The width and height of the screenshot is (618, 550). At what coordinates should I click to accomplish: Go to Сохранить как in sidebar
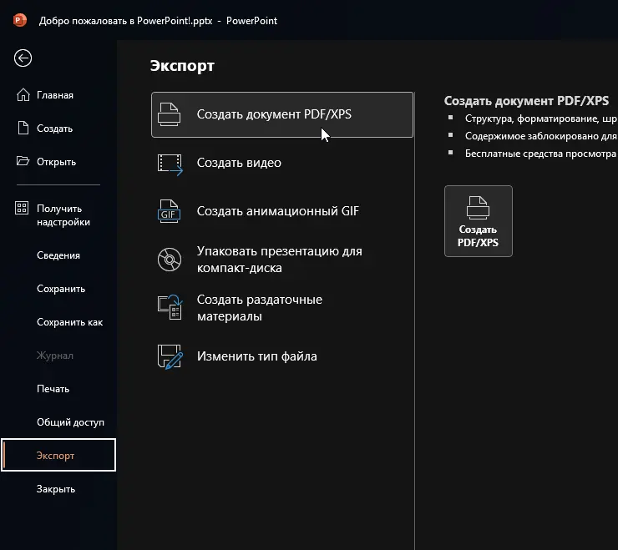pos(69,322)
